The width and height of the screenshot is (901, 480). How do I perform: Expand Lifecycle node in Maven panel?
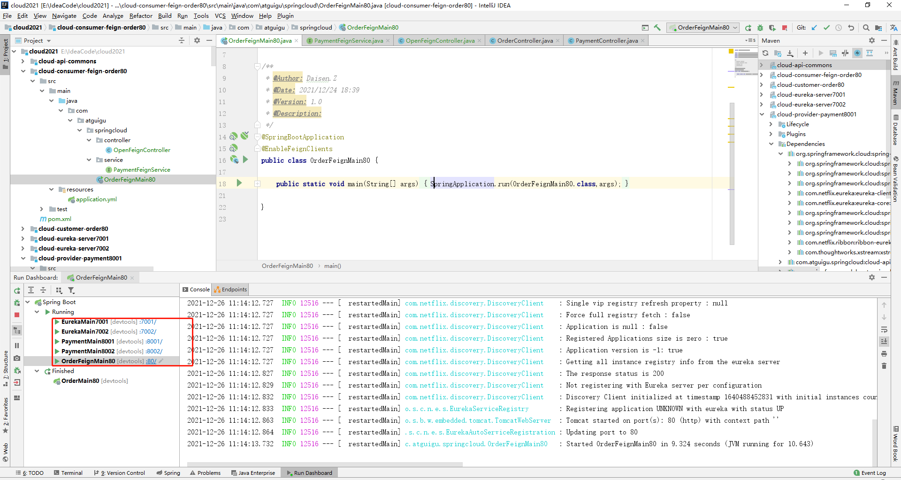[771, 124]
